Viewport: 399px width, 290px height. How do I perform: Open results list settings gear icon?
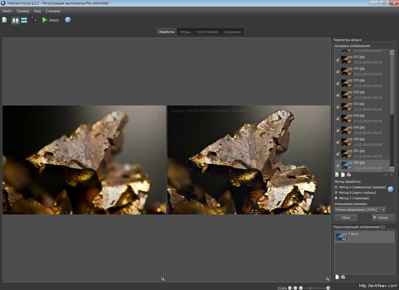click(343, 277)
